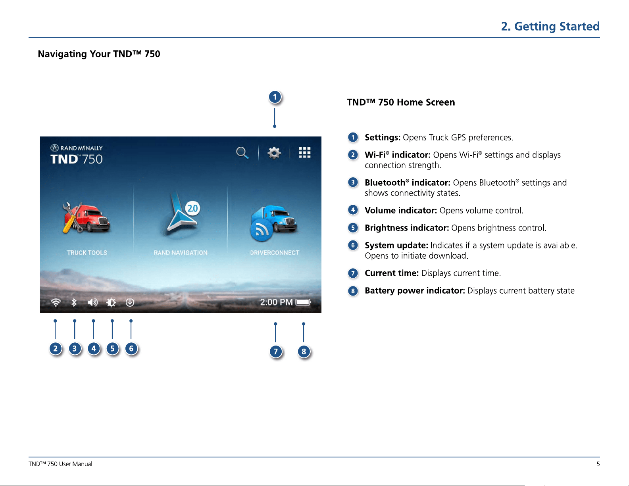Click the 'Current time:' legend entry
The height and width of the screenshot is (486, 629).
pos(392,273)
